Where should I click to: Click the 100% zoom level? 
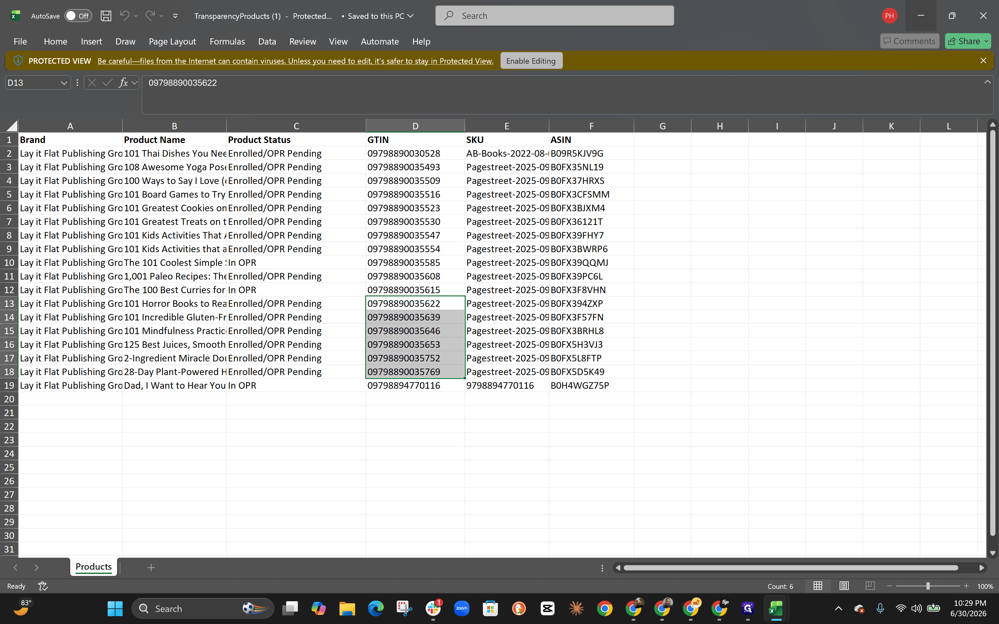pos(985,586)
